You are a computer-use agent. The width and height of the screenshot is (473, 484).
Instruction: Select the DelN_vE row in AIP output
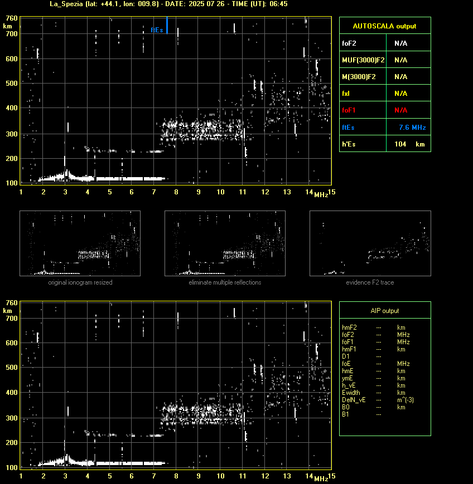(x=378, y=400)
